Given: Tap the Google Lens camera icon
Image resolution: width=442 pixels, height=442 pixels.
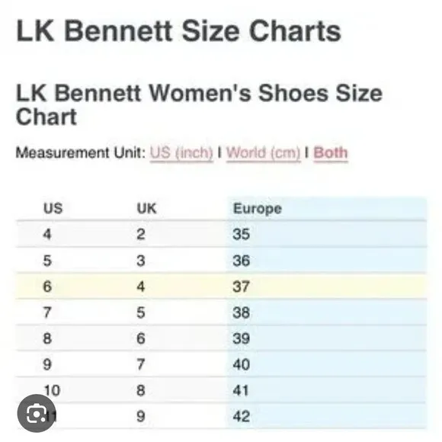Looking at the screenshot, I should 37,413.
